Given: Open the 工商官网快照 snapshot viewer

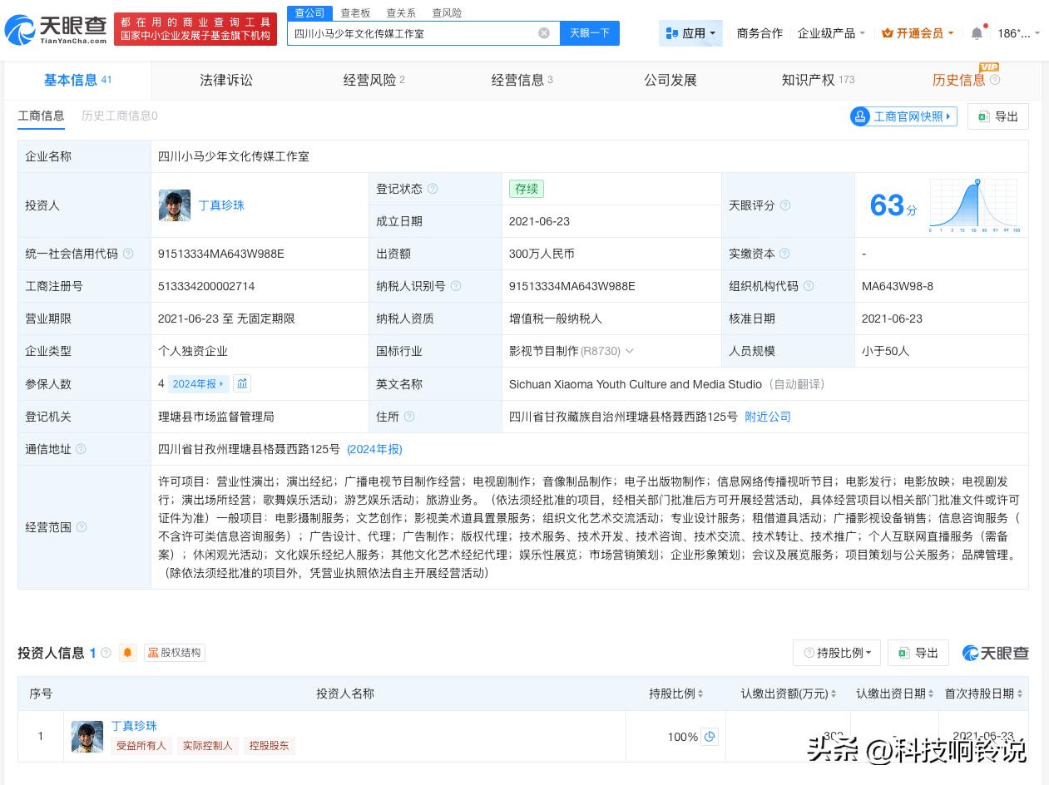Looking at the screenshot, I should click(x=903, y=116).
